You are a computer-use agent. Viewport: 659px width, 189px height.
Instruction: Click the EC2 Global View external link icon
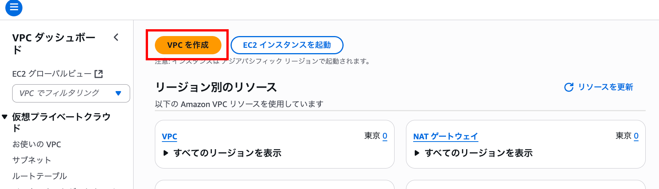99,74
